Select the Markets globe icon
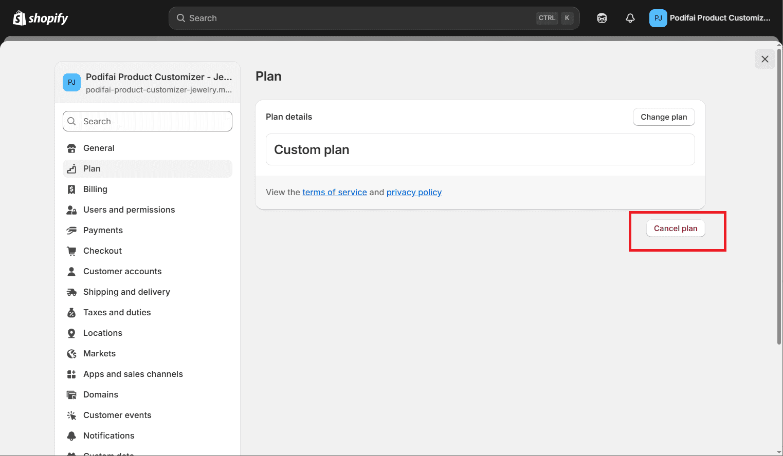 [71, 353]
